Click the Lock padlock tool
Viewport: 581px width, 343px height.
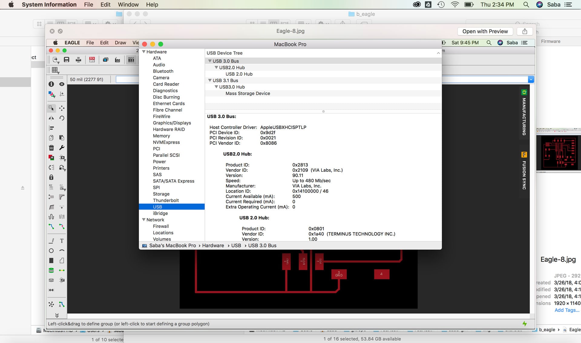51,177
